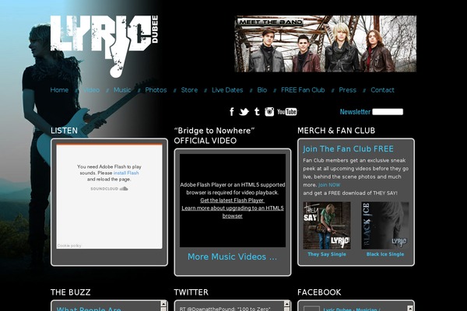Image resolution: width=467 pixels, height=311 pixels.
Task: Click the They Say Single link
Action: click(x=327, y=254)
